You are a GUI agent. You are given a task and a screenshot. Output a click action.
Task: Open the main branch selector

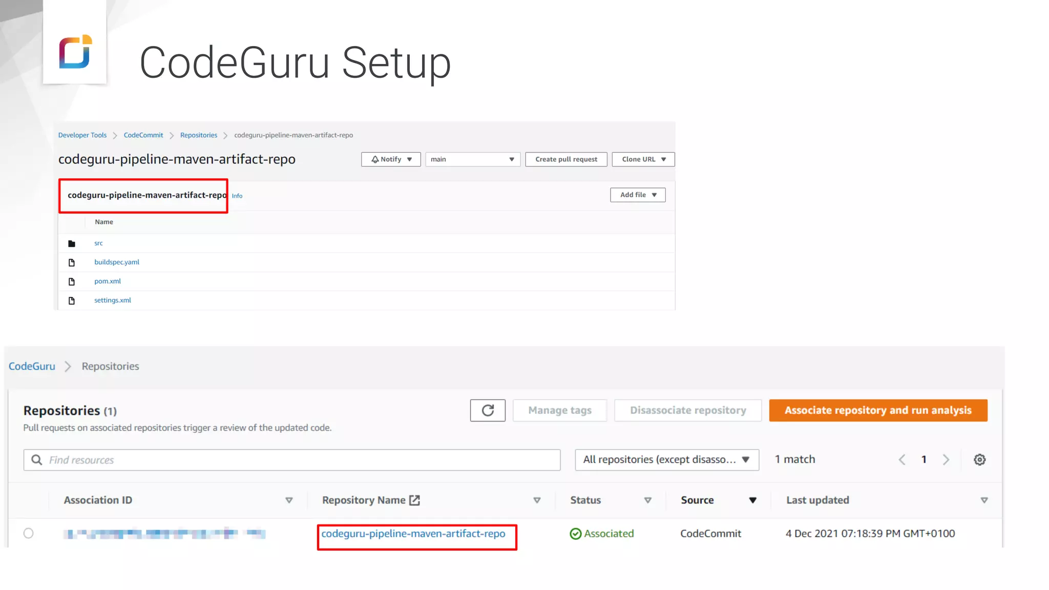coord(472,159)
